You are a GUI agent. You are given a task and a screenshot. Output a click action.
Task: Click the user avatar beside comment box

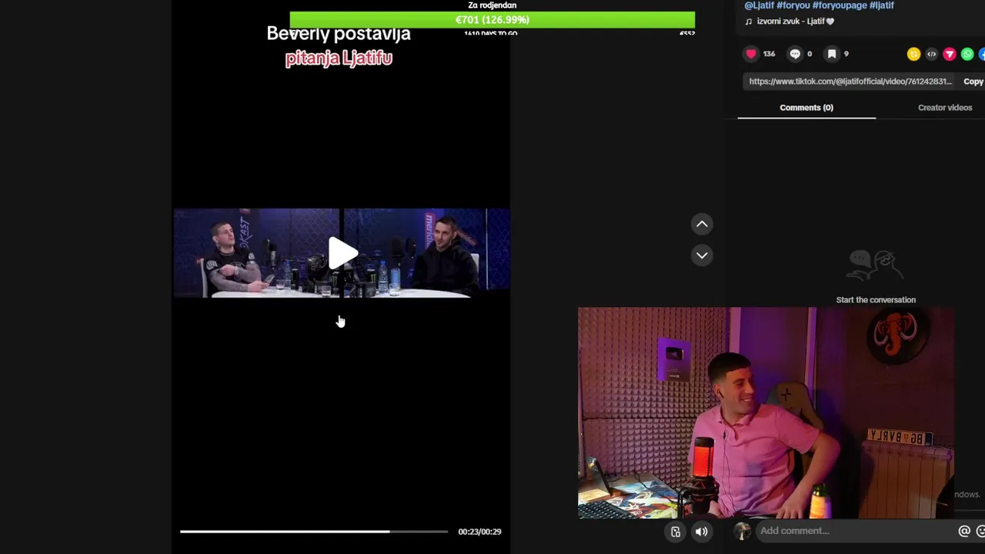742,531
